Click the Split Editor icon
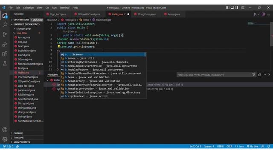Screen dimensions: 273x153 tap(263, 14)
